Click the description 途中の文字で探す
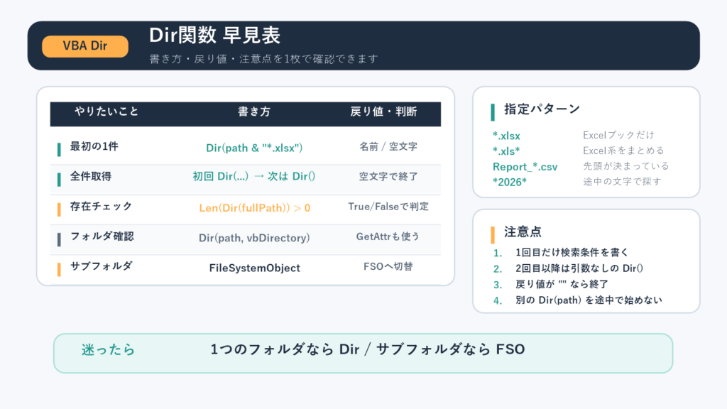This screenshot has width=727, height=409. 622,181
